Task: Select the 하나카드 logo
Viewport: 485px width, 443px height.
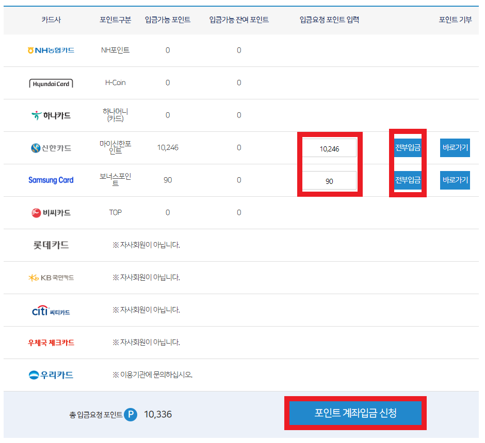Action: (x=51, y=115)
